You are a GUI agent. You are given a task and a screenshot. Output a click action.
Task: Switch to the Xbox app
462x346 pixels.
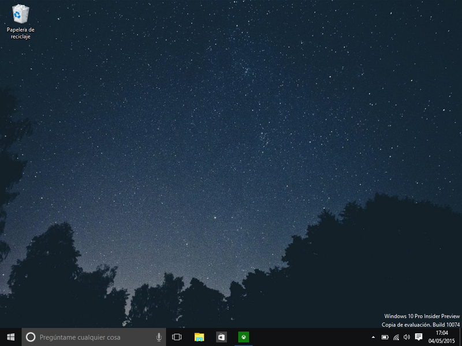(244, 337)
